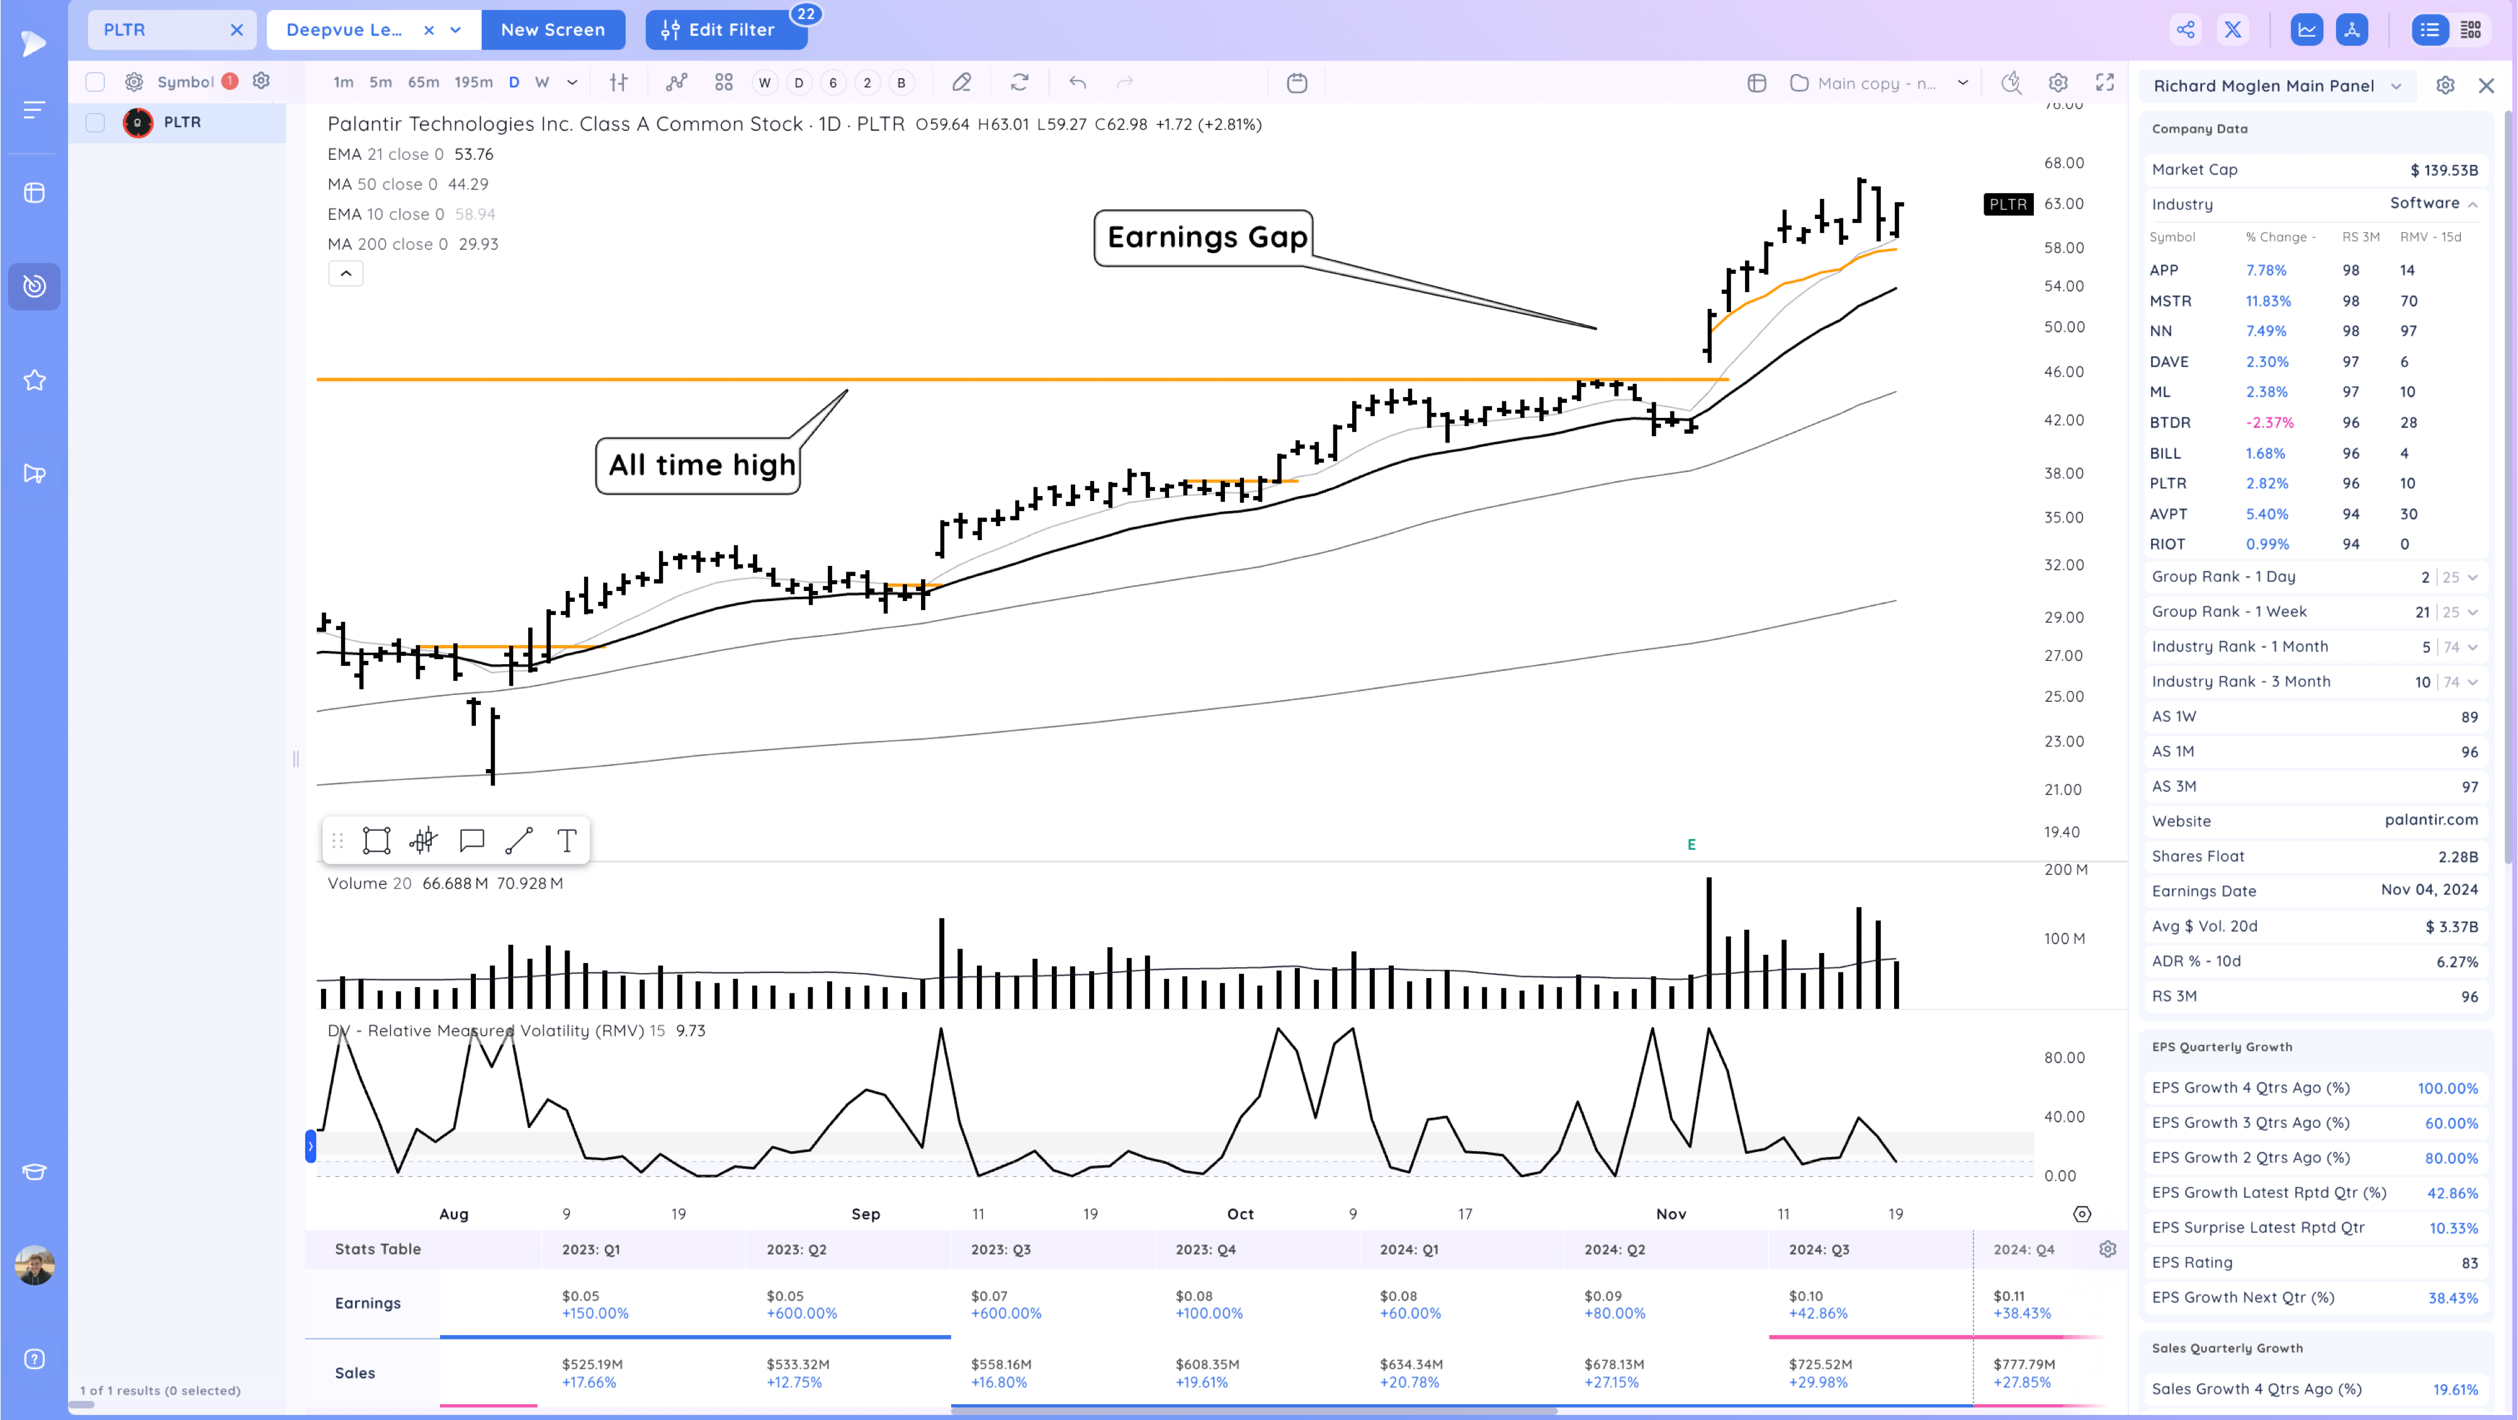Select the rectangle drawing tool

[x=376, y=840]
